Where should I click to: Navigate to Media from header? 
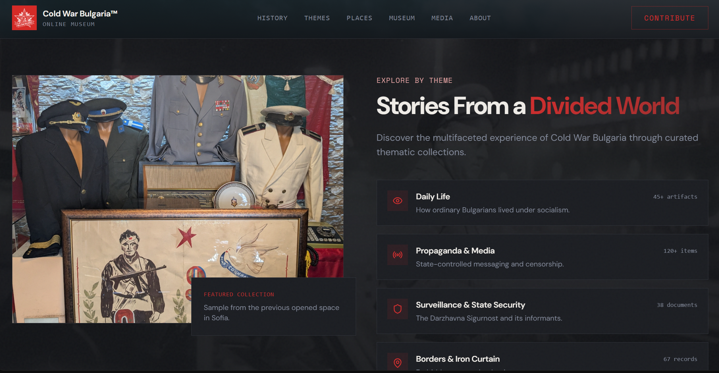[442, 18]
